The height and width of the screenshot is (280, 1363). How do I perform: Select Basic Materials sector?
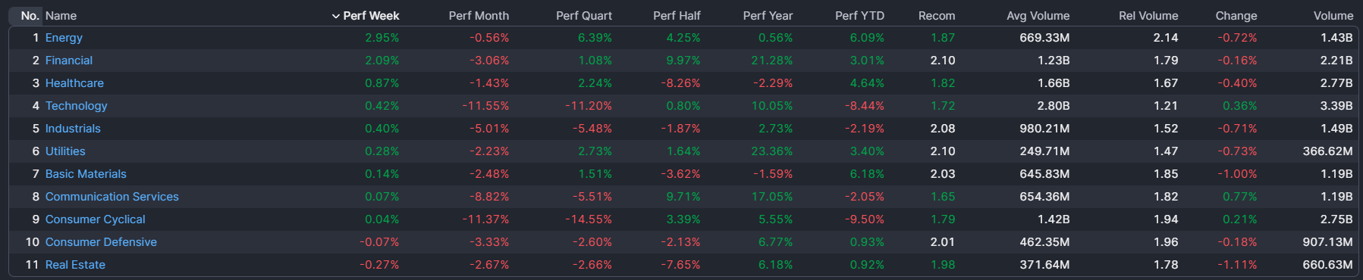(x=86, y=174)
